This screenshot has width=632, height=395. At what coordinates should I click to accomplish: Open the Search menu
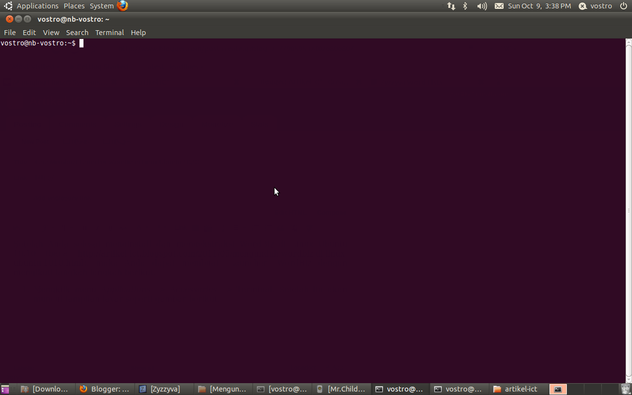pyautogui.click(x=77, y=32)
